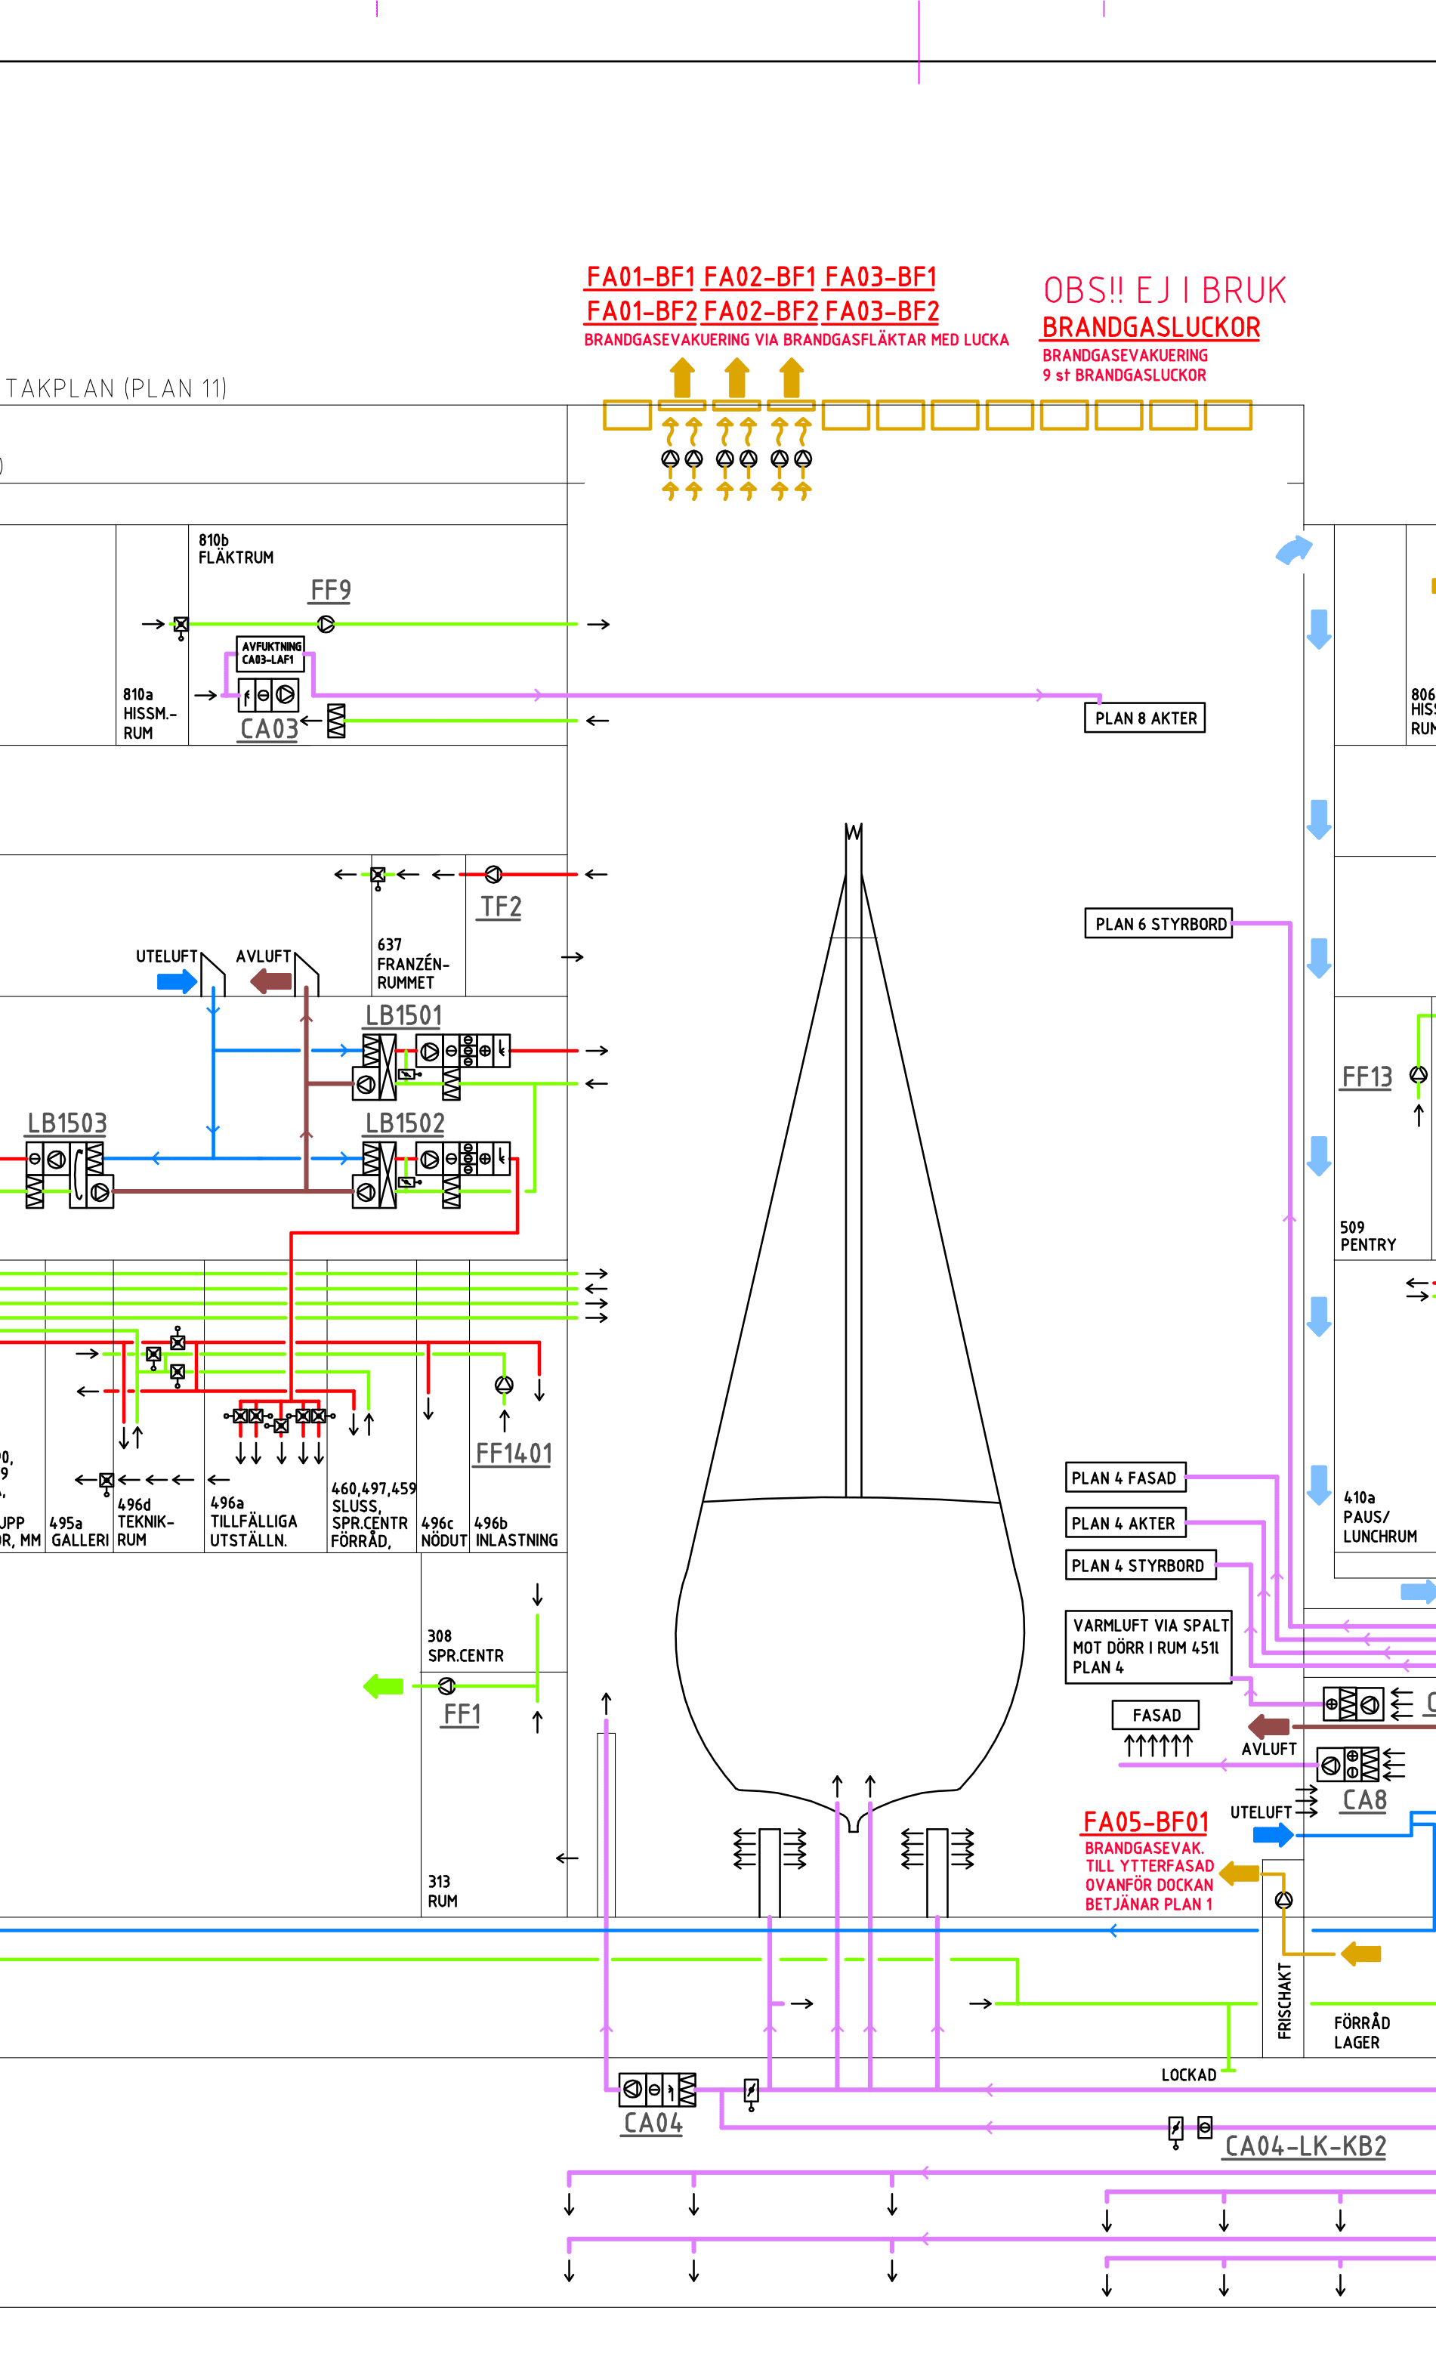The image size is (1436, 2363).
Task: Open the FA03-BF2 red link
Action: click(x=882, y=312)
